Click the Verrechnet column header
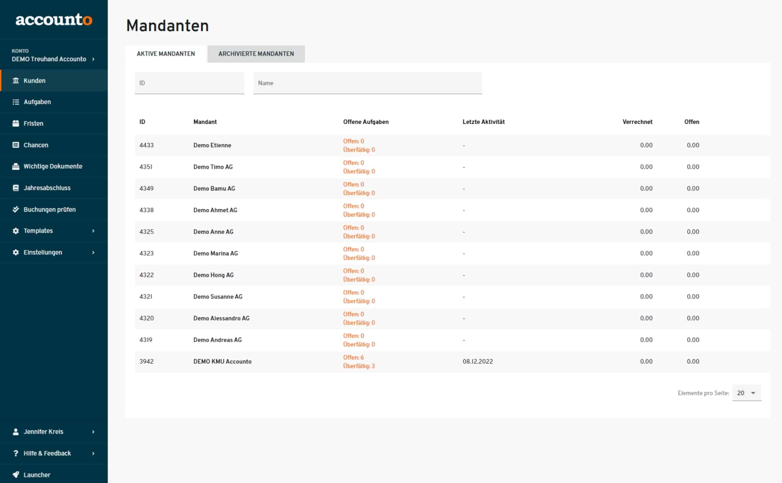This screenshot has width=782, height=483. (638, 122)
